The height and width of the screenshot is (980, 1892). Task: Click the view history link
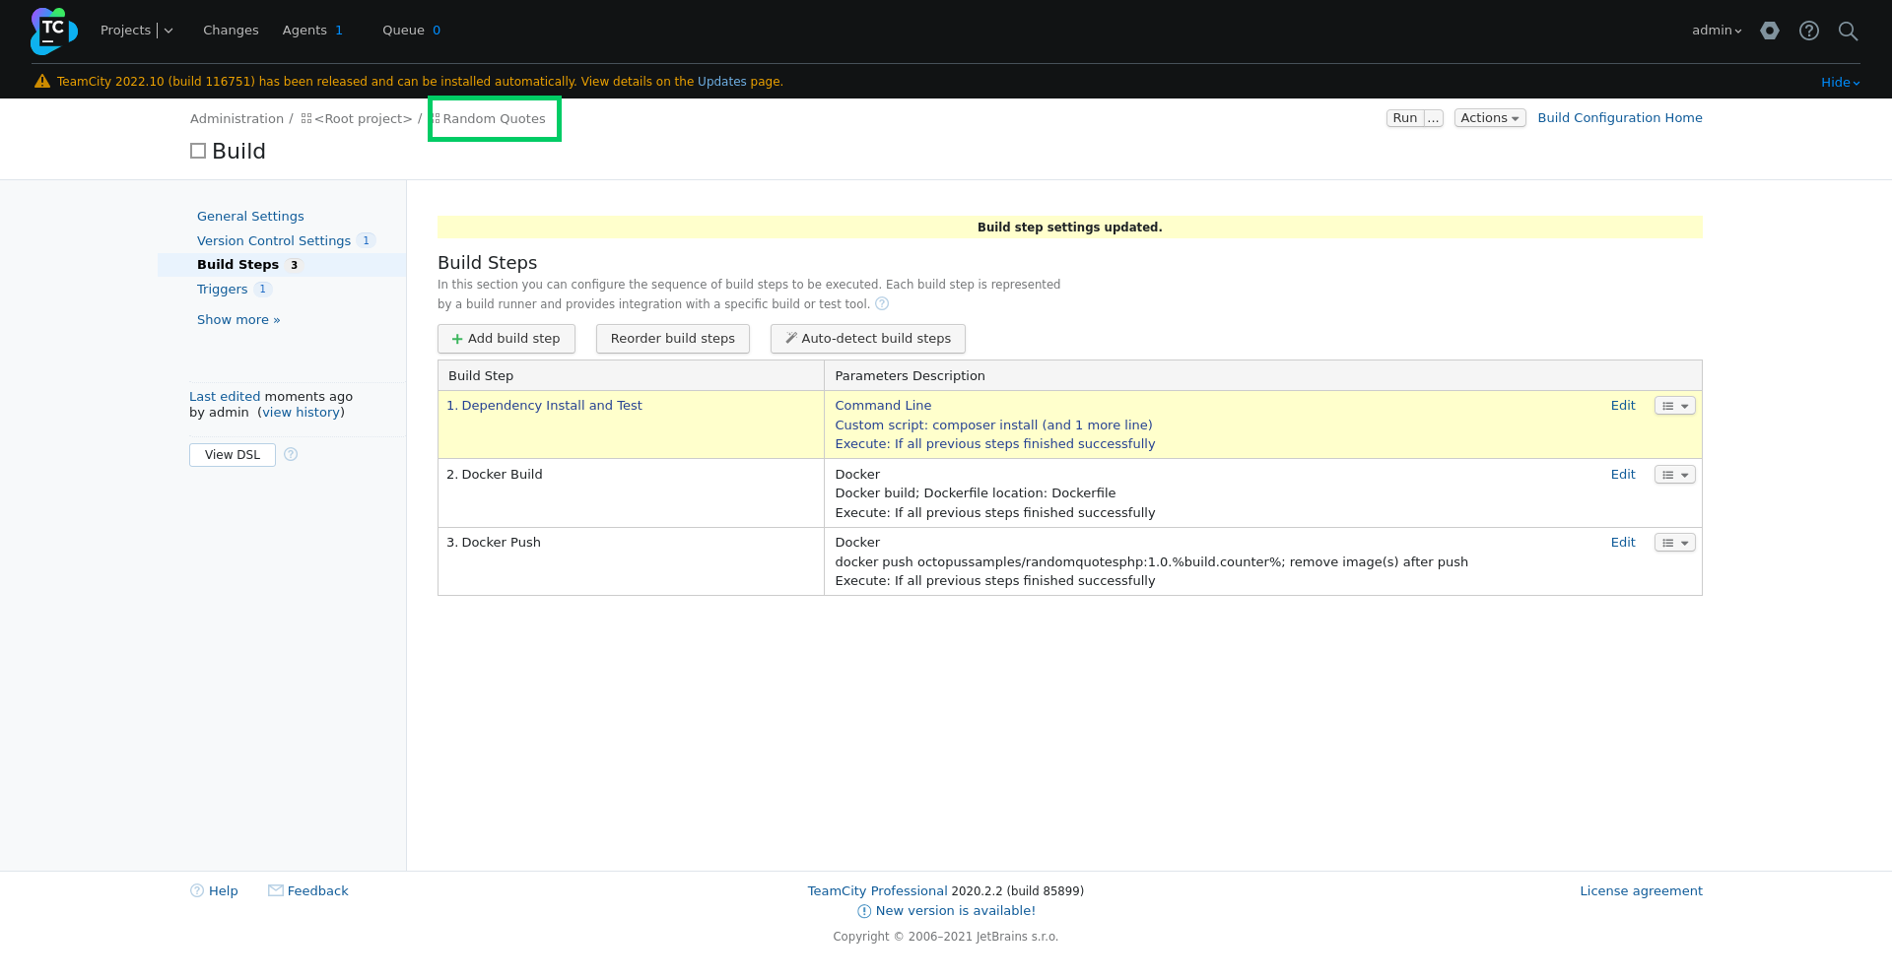(302, 413)
